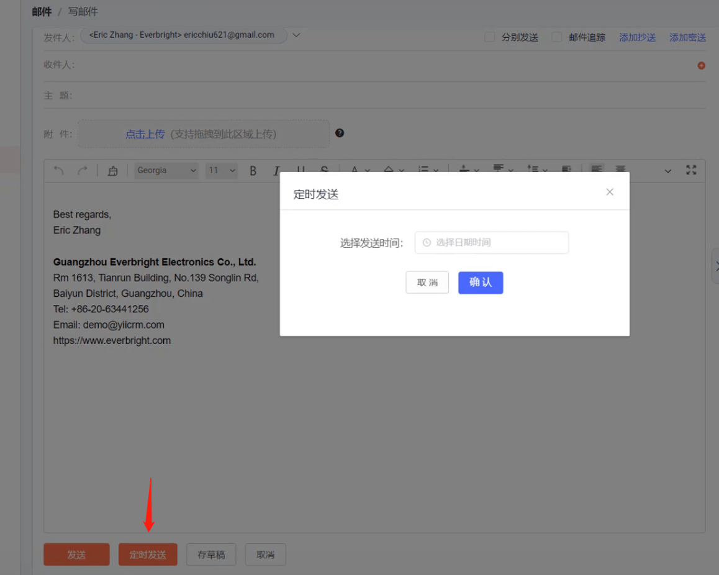Click the 写邮件 breadcrumb text
The width and height of the screenshot is (719, 575).
pos(83,11)
